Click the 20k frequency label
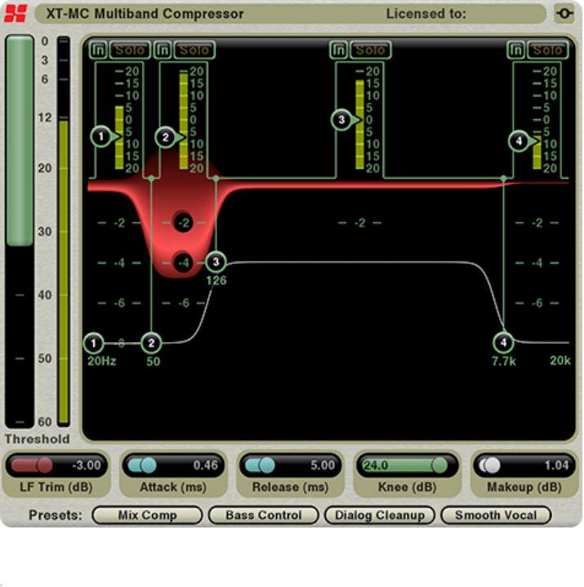This screenshot has height=587, width=584. click(x=560, y=361)
